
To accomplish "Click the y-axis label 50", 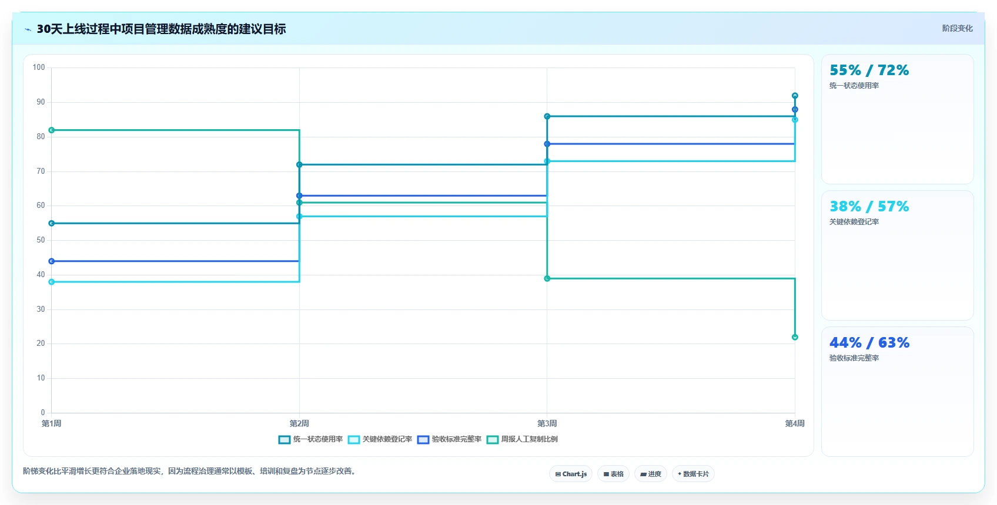I will coord(41,240).
